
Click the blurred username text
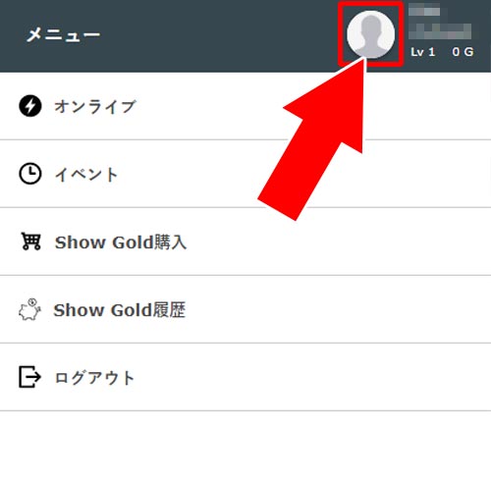click(440, 23)
